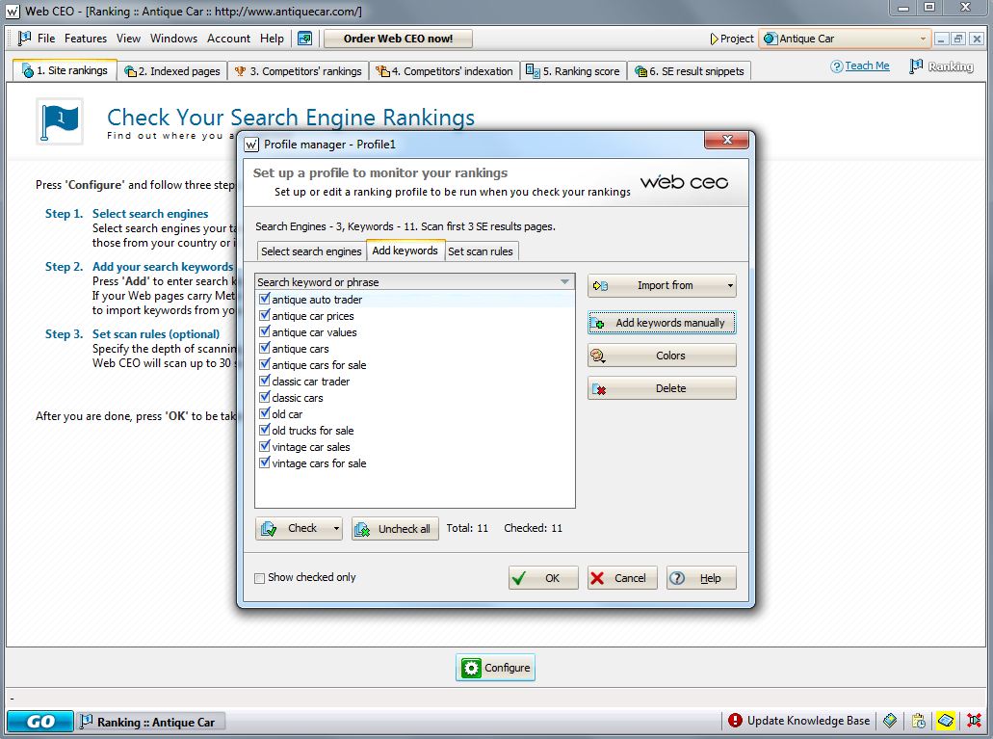The height and width of the screenshot is (739, 993).
Task: Click the Teach Me question mark icon
Action: pyautogui.click(x=837, y=66)
